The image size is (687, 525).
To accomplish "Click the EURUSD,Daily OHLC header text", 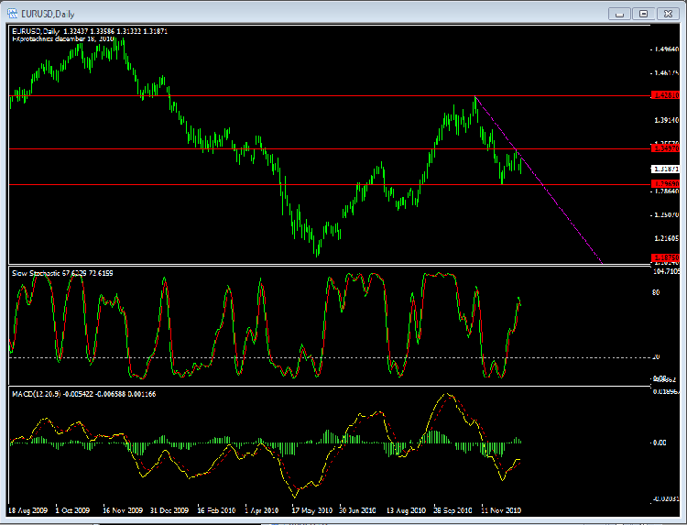I will click(89, 32).
